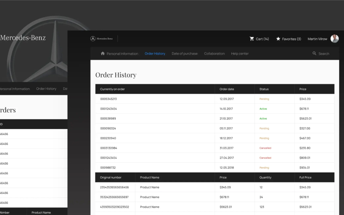Image resolution: width=344 pixels, height=215 pixels.
Task: Click the Status column header
Action: pyautogui.click(x=264, y=89)
